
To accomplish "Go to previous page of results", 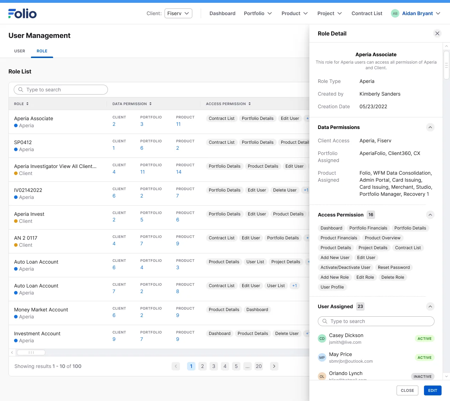I will coord(176,366).
